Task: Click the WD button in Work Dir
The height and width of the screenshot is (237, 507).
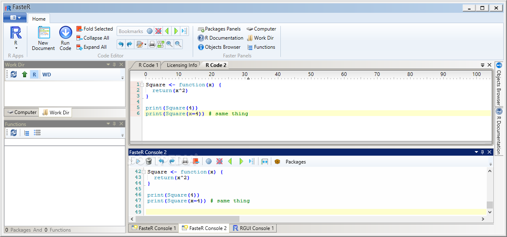Action: 47,75
